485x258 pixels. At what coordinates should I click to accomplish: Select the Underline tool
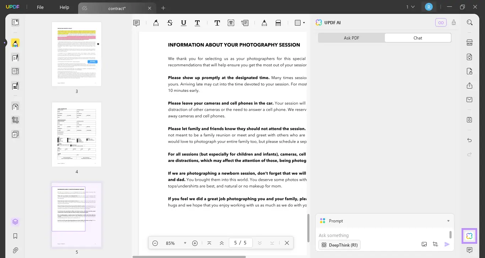click(x=184, y=23)
